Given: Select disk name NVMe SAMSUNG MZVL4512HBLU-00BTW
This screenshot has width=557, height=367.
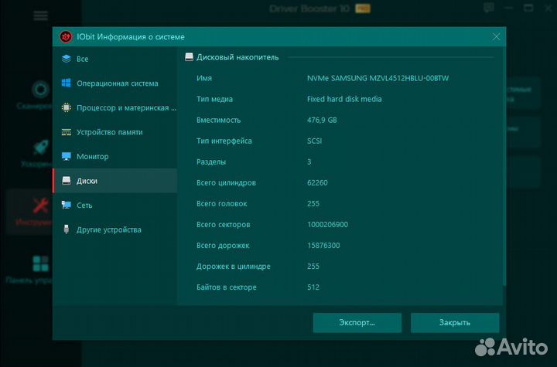Looking at the screenshot, I should pyautogui.click(x=378, y=78).
